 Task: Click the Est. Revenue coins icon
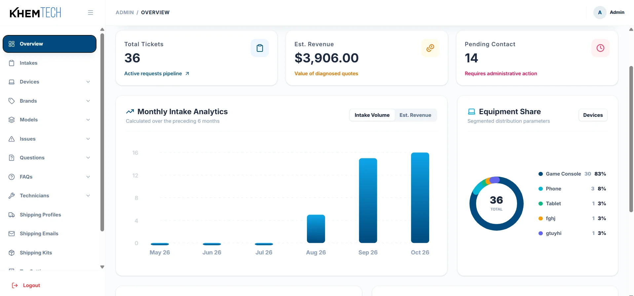[x=430, y=48]
